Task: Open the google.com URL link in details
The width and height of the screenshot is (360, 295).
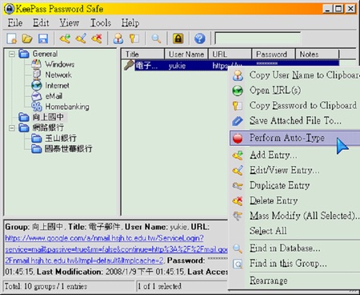Action: (x=116, y=249)
